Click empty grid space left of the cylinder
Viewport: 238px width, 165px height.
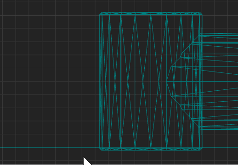[49, 77]
